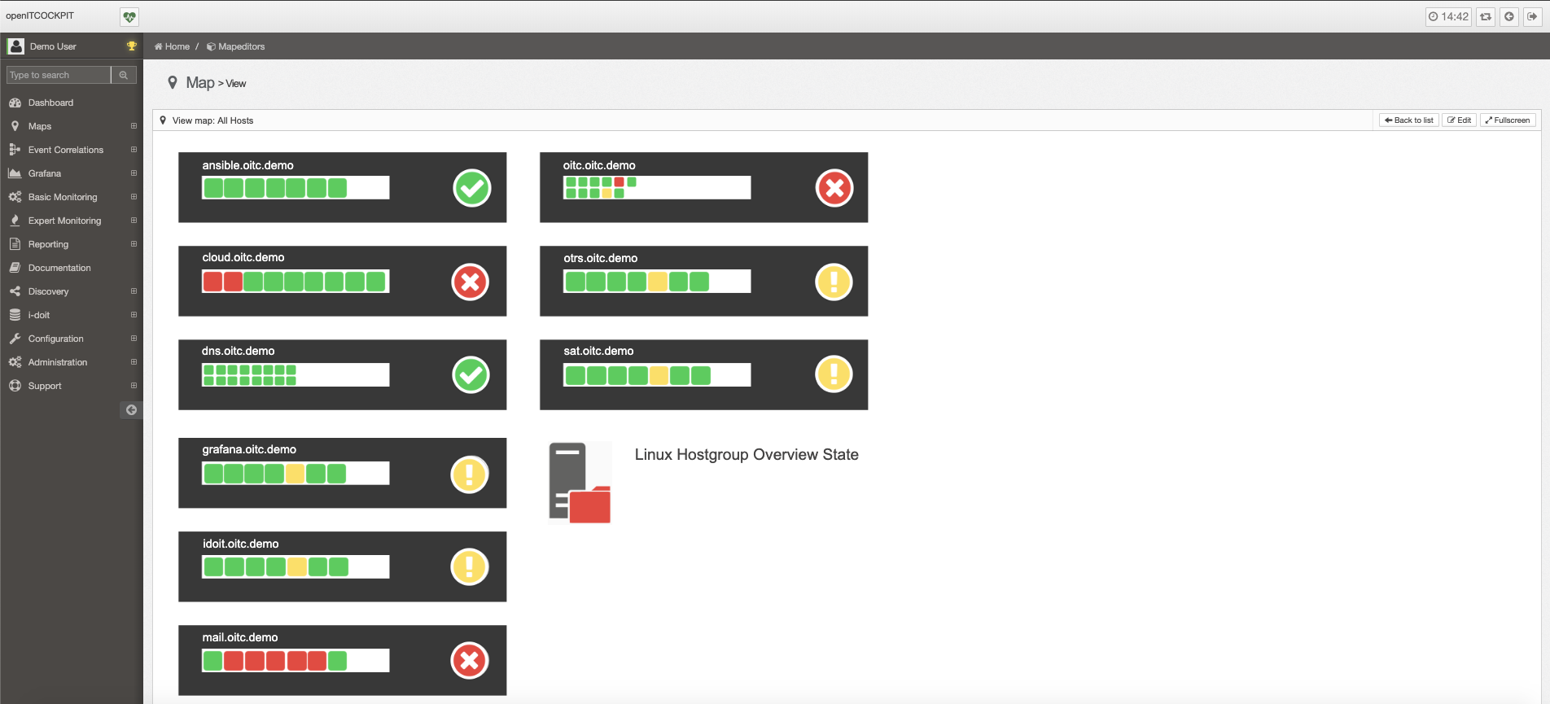The height and width of the screenshot is (704, 1550).
Task: Click the mail.oitc.demo service status bar
Action: tap(296, 661)
